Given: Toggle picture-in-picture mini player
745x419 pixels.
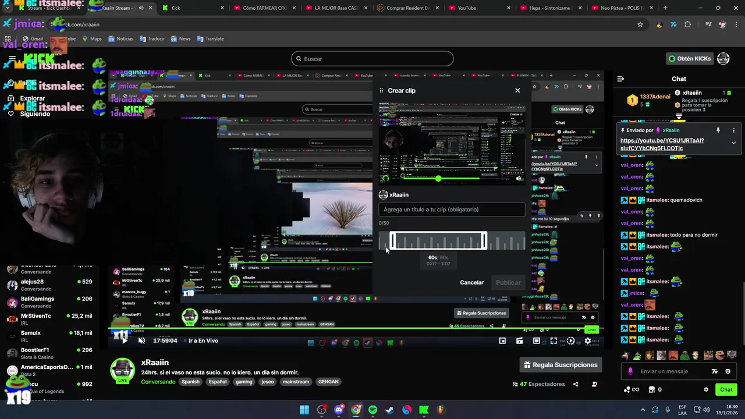Looking at the screenshot, I should (502, 340).
